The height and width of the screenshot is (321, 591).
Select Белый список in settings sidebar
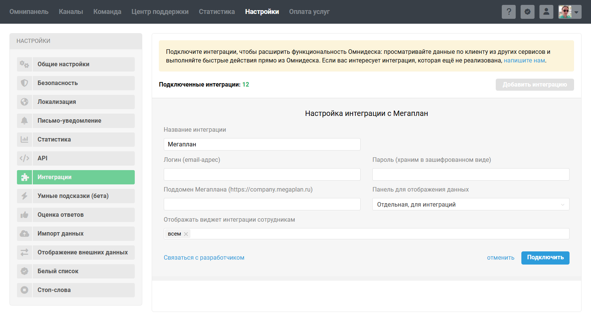[76, 271]
